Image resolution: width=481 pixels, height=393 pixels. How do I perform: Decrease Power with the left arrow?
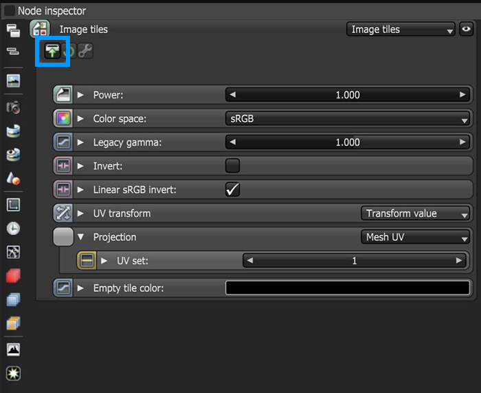(x=232, y=95)
